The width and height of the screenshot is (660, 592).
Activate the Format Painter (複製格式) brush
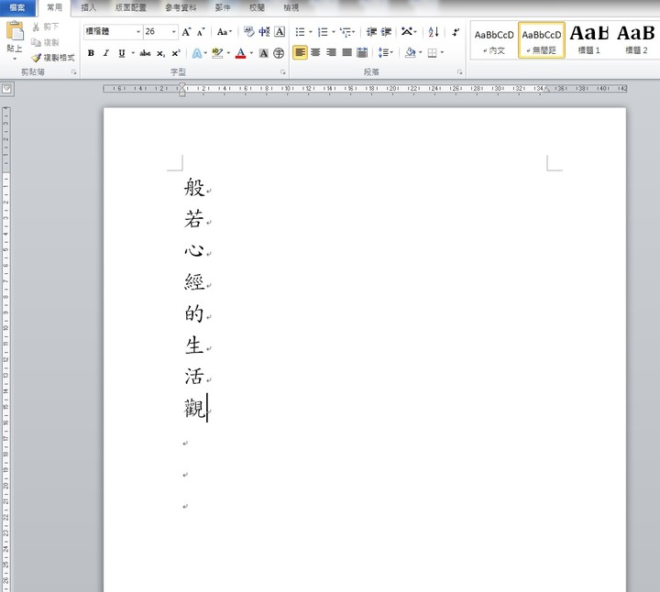[53, 57]
